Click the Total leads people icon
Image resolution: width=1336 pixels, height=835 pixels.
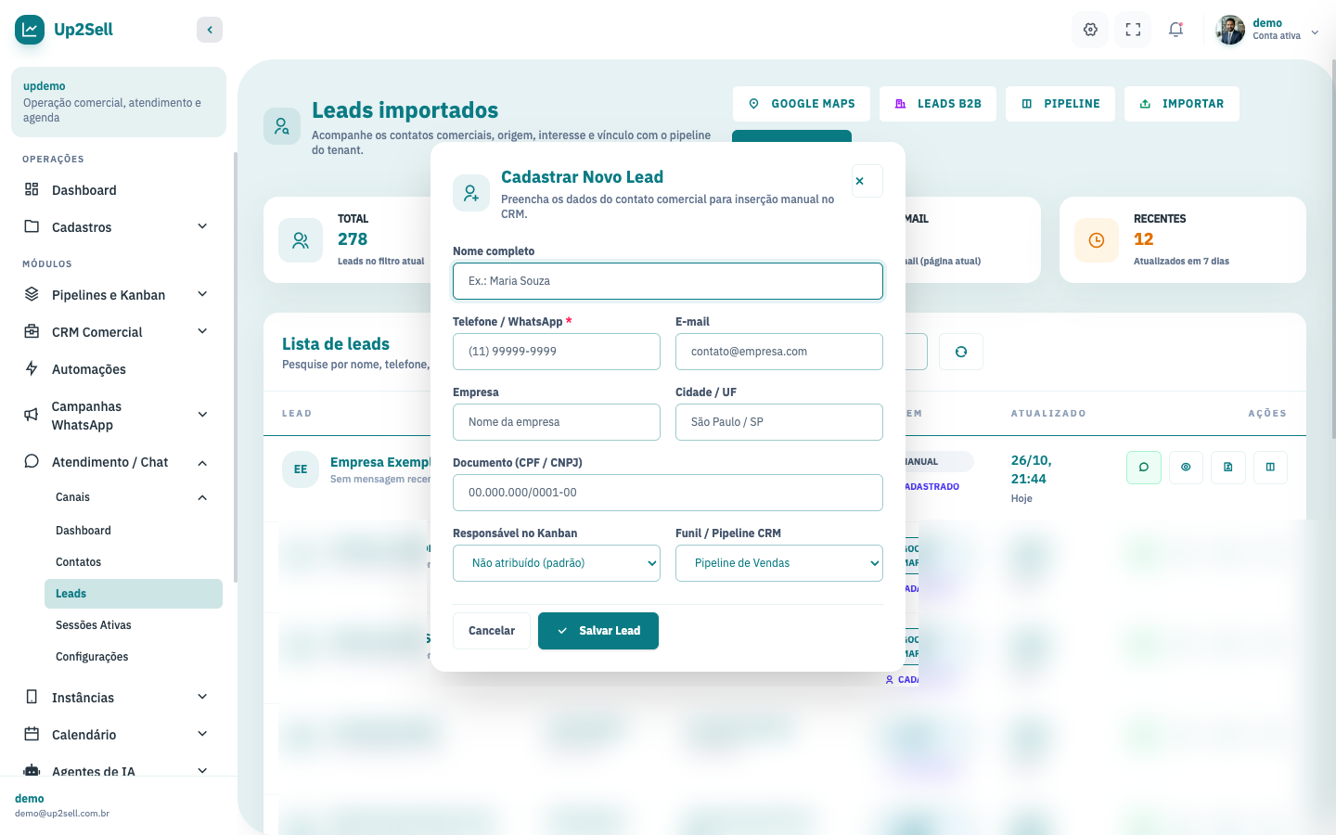coord(301,240)
